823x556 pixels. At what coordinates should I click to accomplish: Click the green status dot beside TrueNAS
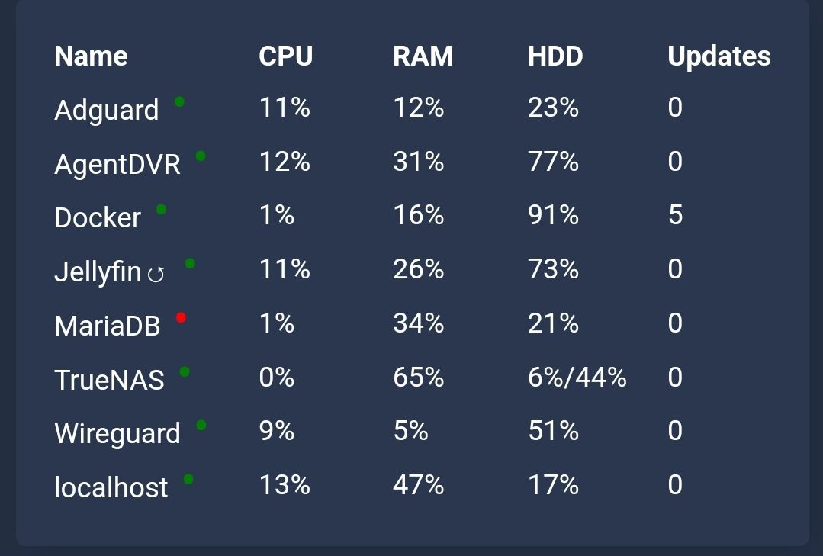(x=185, y=372)
